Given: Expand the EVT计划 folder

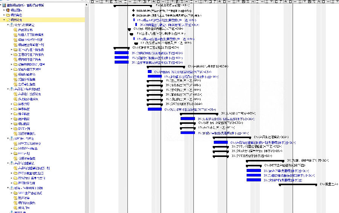Looking at the screenshot, I should (x=12, y=154).
